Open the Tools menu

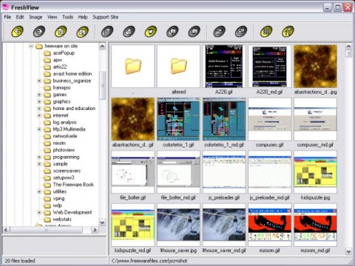pos(67,17)
